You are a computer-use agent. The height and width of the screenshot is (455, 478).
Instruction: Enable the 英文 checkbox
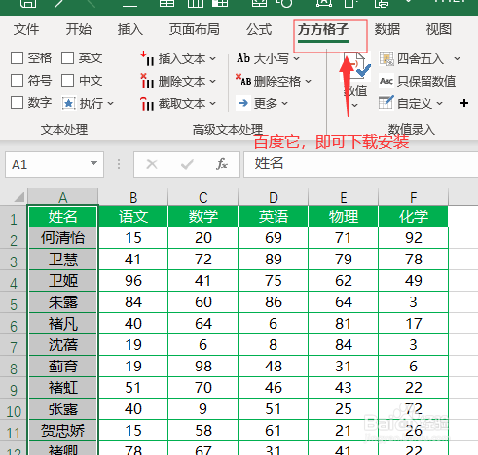(67, 58)
